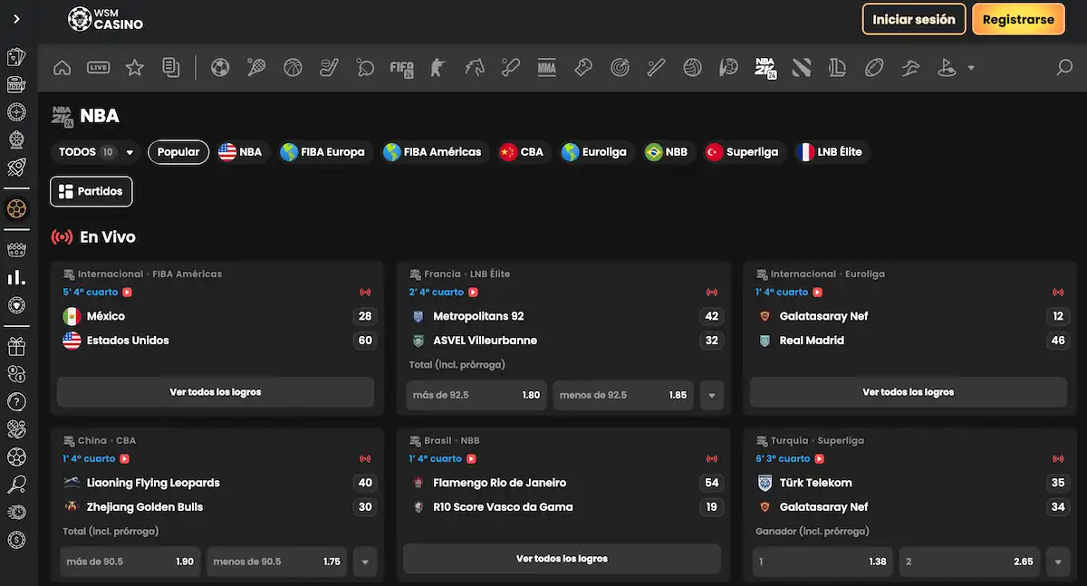Filter by CBA league chip
Image resolution: width=1087 pixels, height=586 pixels.
coord(522,152)
